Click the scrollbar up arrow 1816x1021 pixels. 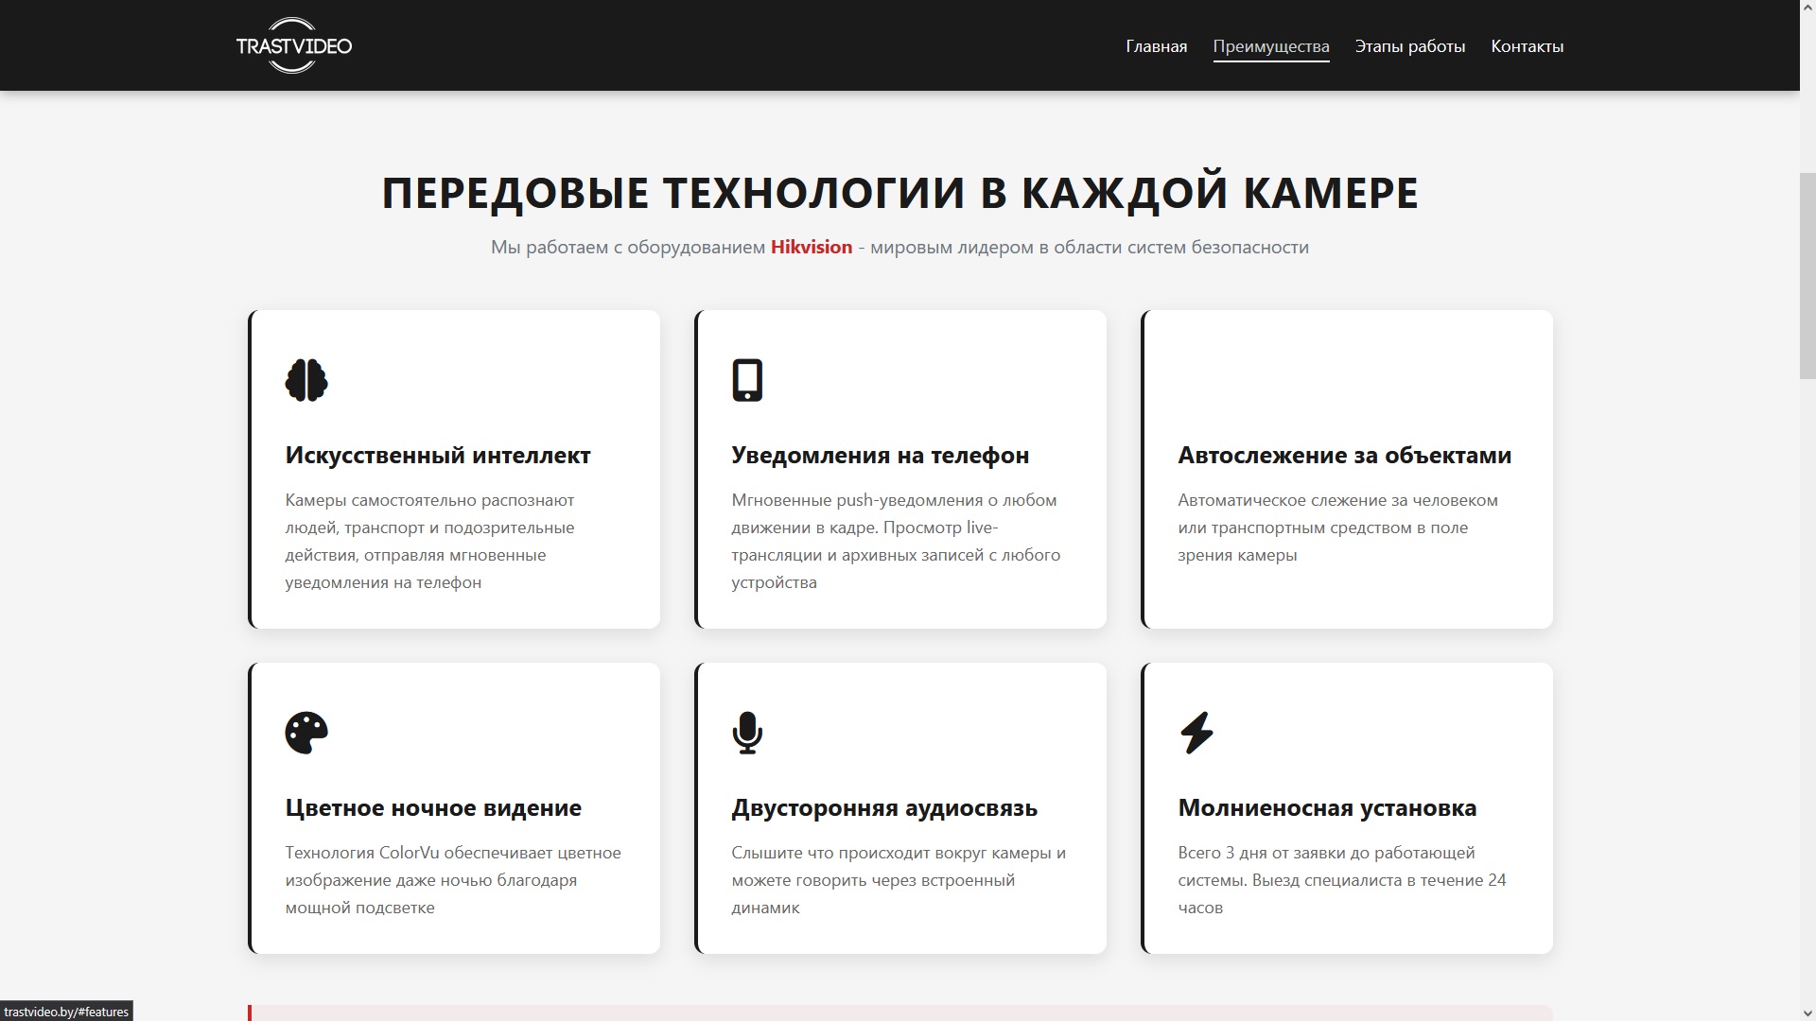pos(1807,8)
